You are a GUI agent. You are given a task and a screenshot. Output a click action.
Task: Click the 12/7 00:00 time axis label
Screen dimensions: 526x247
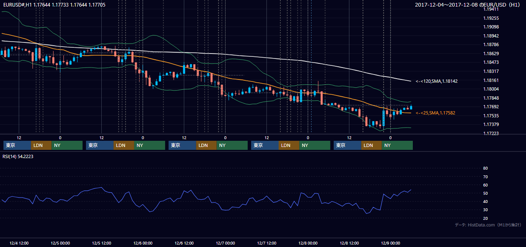225,243
